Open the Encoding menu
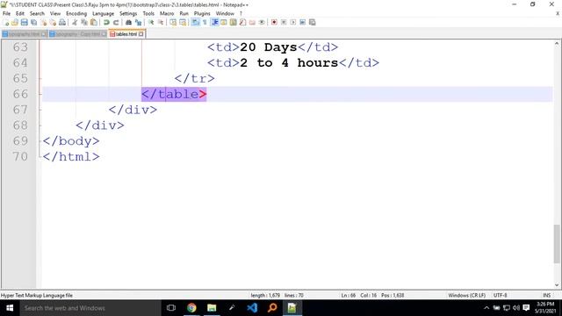562x316 pixels. click(76, 13)
